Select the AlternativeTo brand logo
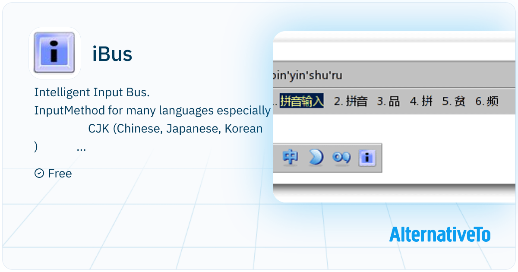Image resolution: width=518 pixels, height=272 pixels. [x=440, y=234]
